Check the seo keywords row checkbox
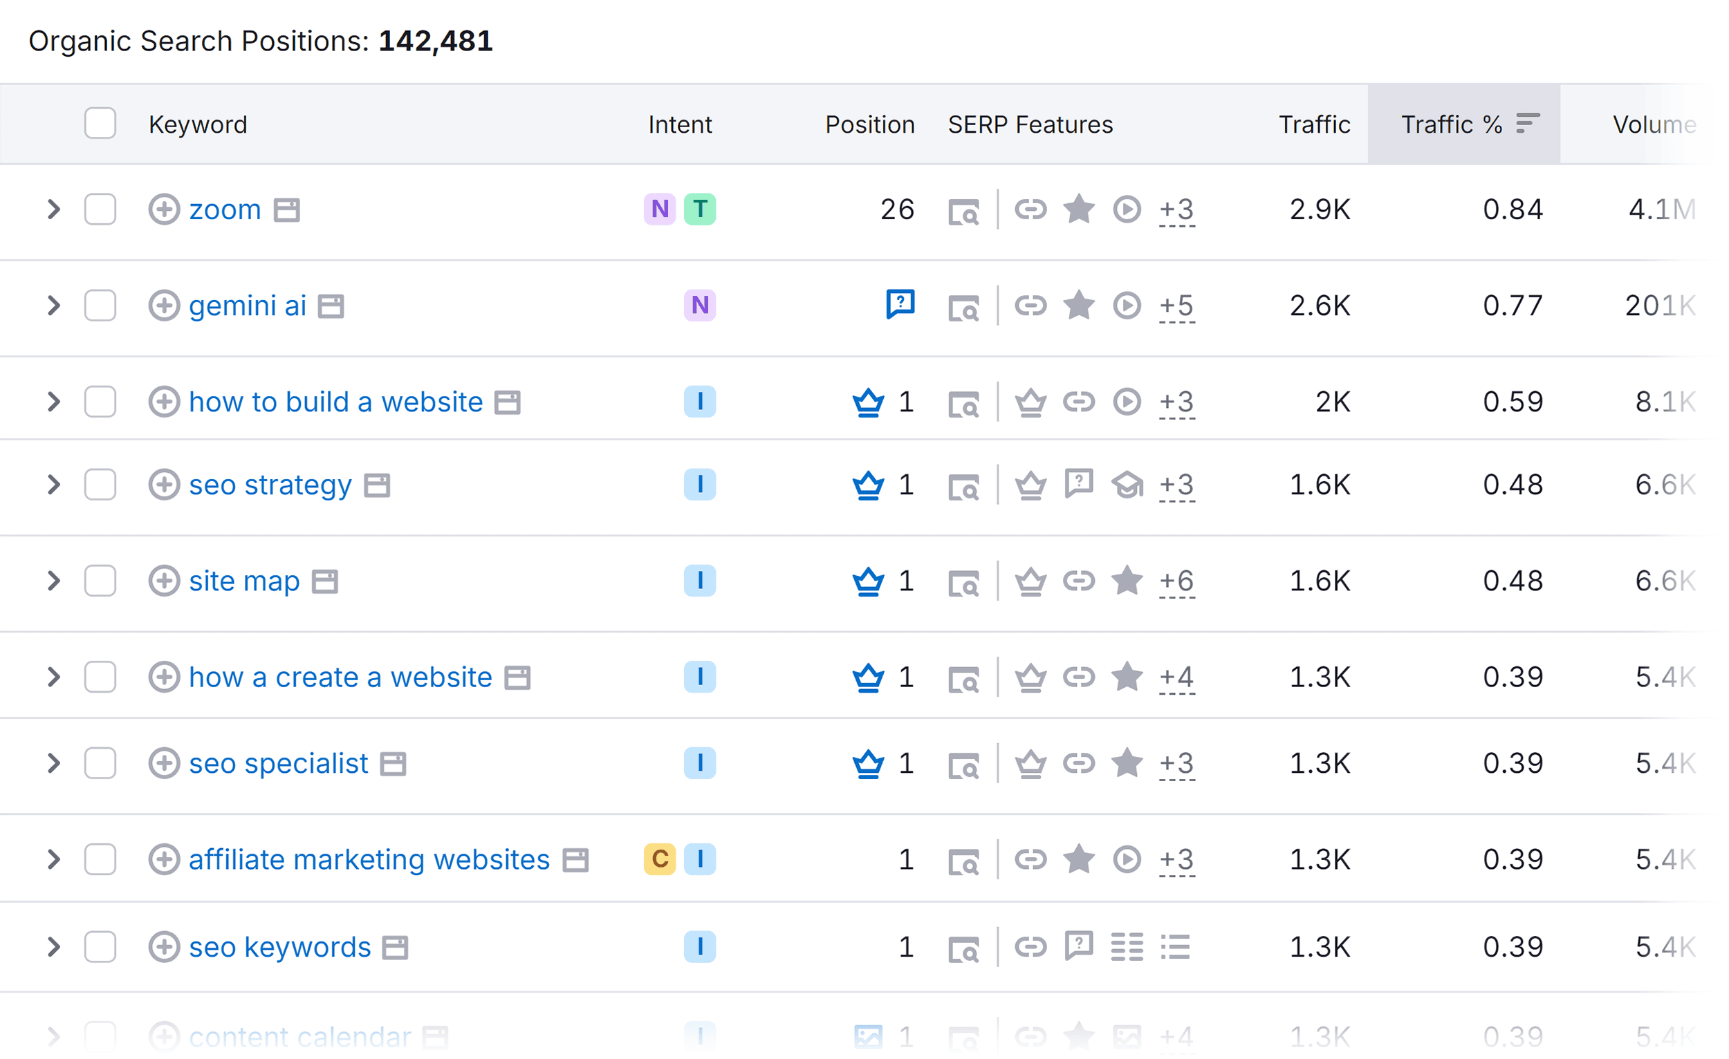 pyautogui.click(x=100, y=947)
